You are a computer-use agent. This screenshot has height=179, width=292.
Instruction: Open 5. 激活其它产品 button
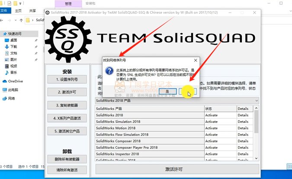click(x=67, y=131)
